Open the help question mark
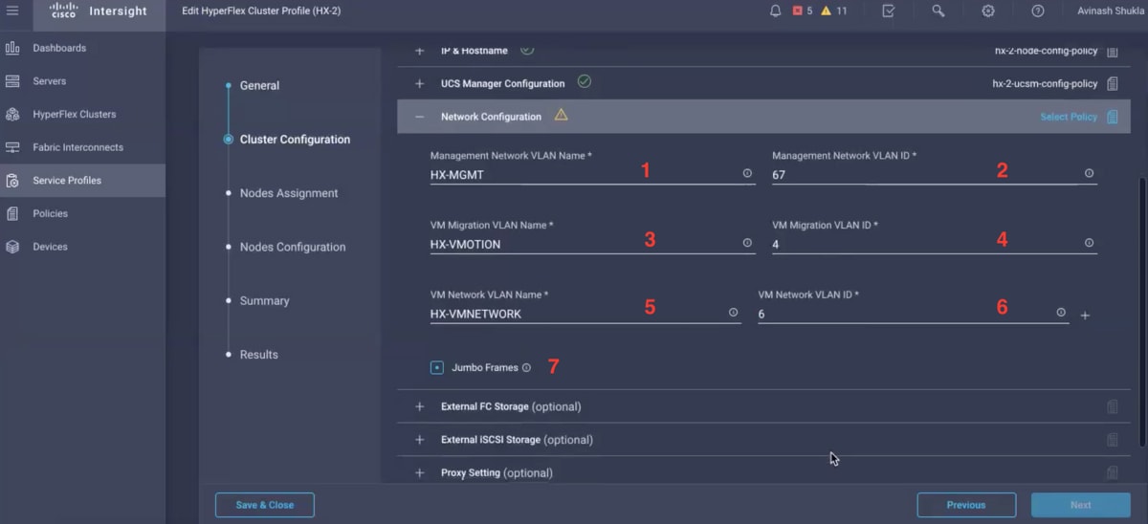Viewport: 1148px width, 524px height. (1038, 11)
